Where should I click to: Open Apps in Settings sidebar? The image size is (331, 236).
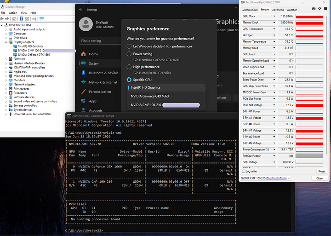coord(100,101)
